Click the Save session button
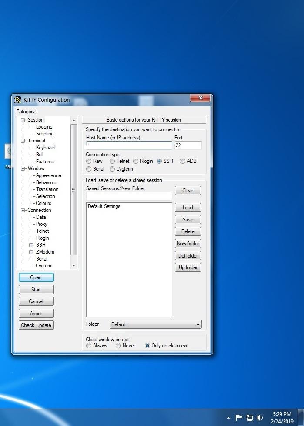Viewport: 304px width, 426px height. [188, 220]
